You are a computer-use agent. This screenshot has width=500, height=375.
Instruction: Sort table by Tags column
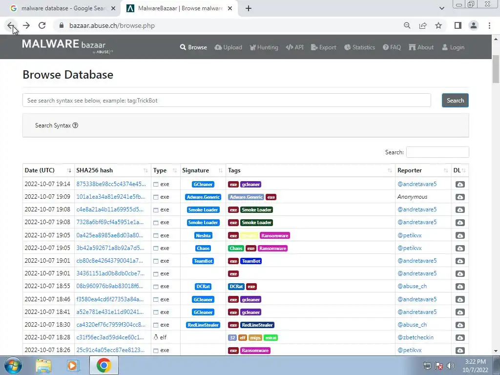click(310, 170)
